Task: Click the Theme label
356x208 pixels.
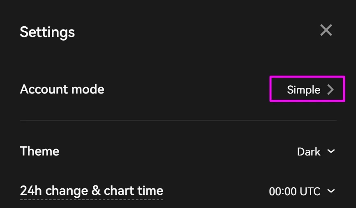Action: (x=39, y=151)
